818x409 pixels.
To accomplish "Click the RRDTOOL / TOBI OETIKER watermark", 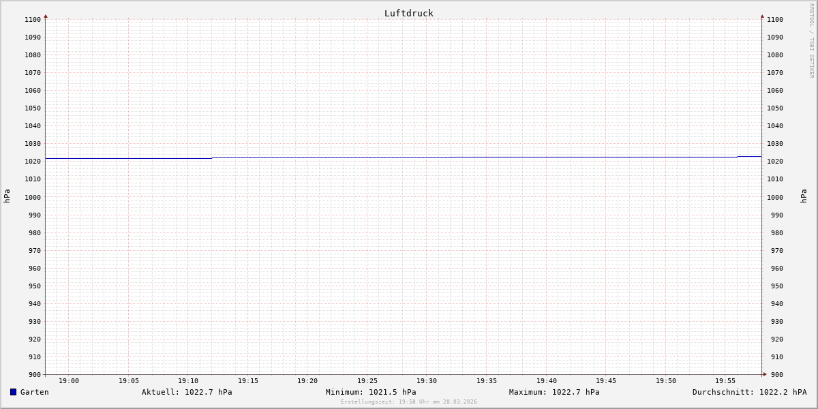I will [811, 41].
